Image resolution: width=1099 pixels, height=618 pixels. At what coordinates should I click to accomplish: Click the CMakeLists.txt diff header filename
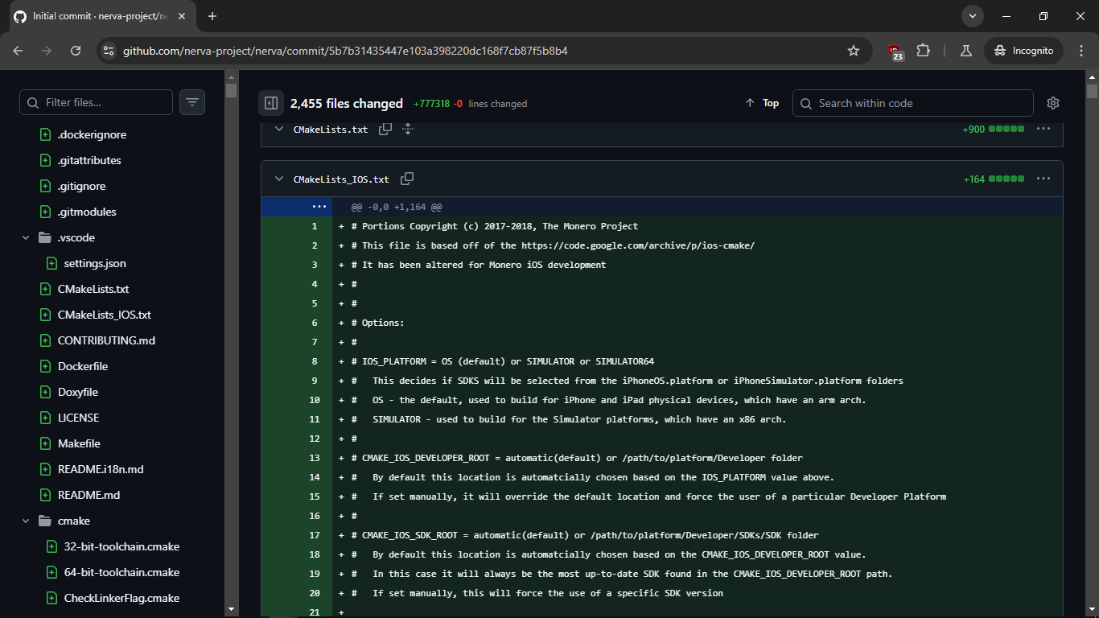[x=331, y=130]
